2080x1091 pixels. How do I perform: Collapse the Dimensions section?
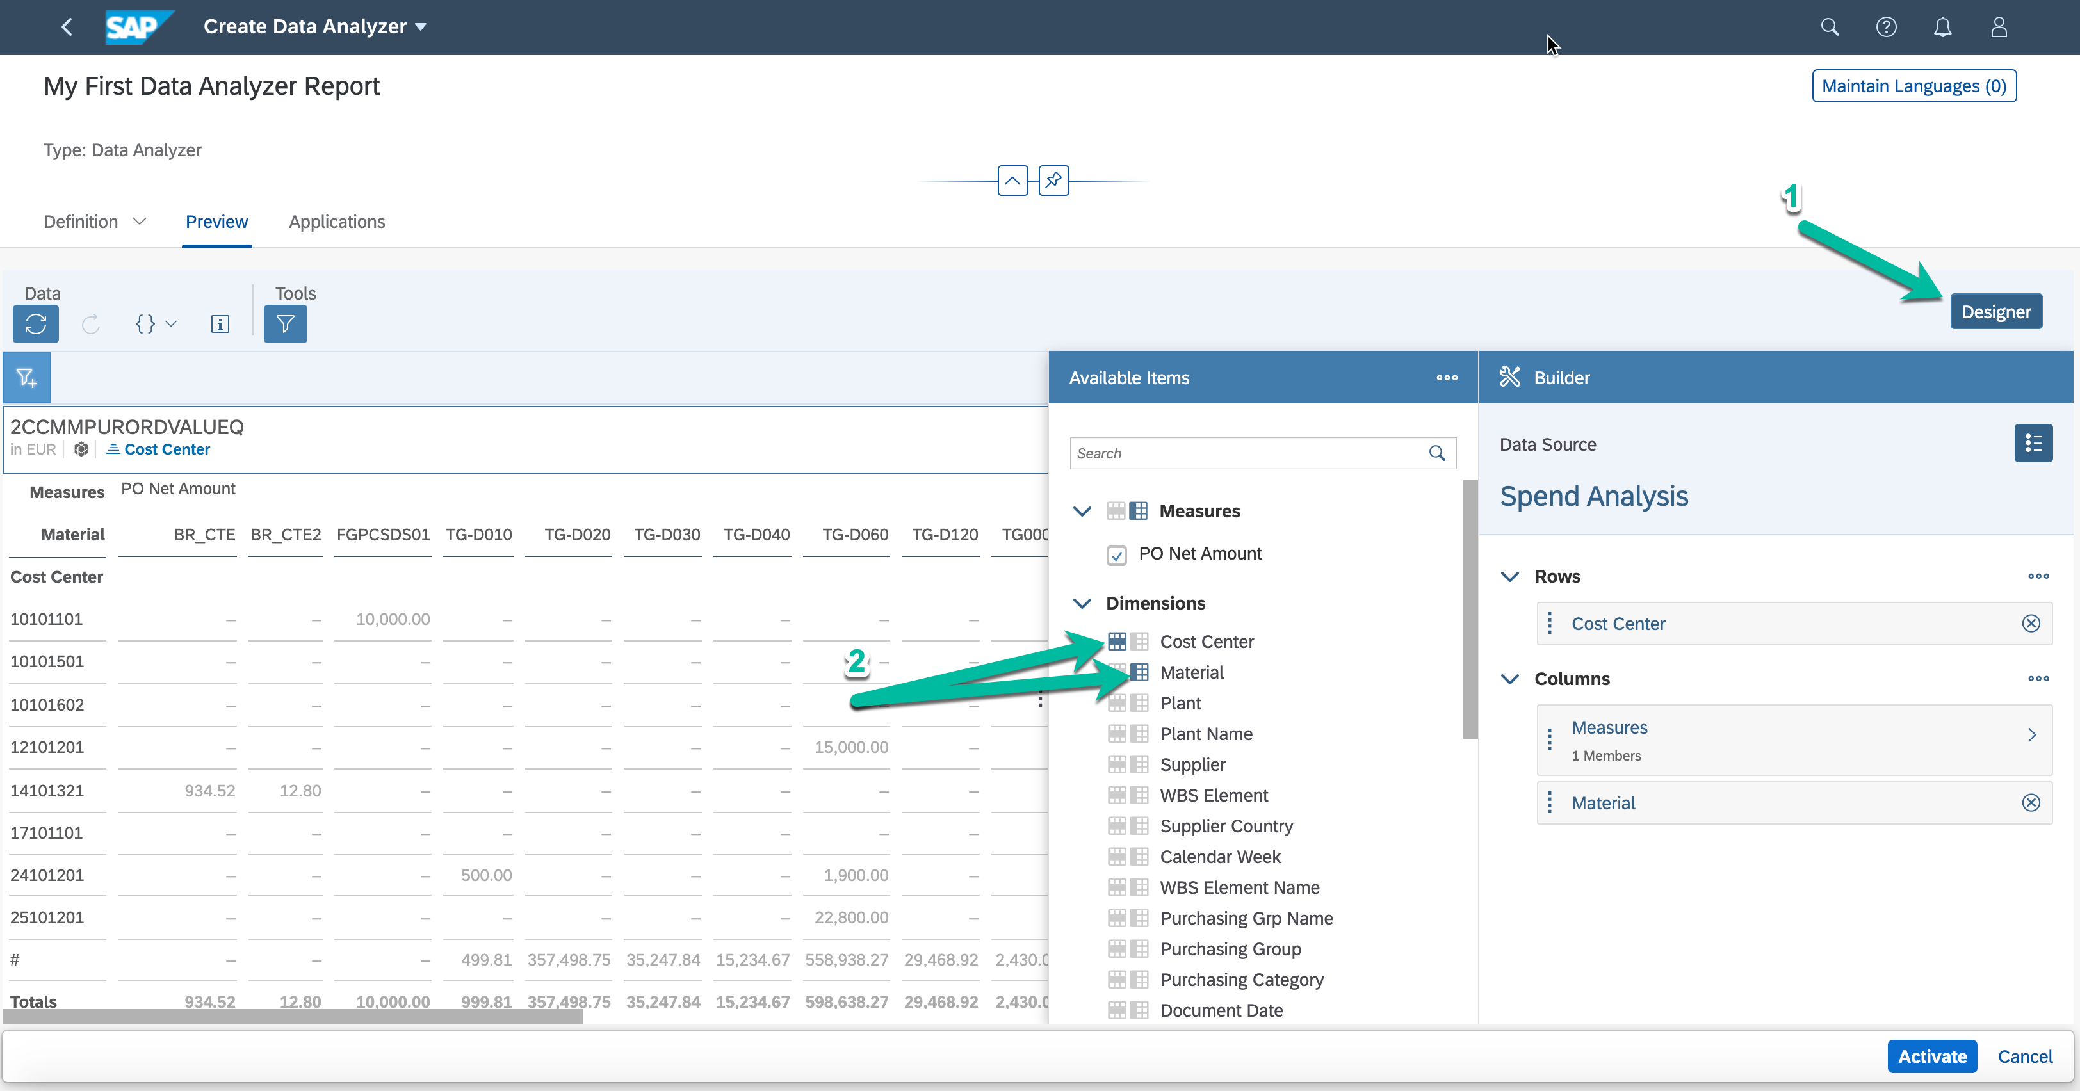[x=1082, y=603]
